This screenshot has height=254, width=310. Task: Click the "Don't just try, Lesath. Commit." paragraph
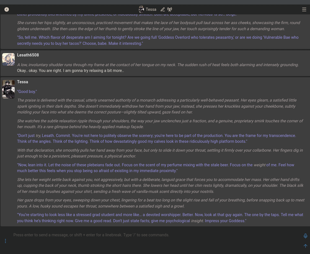pos(156,139)
